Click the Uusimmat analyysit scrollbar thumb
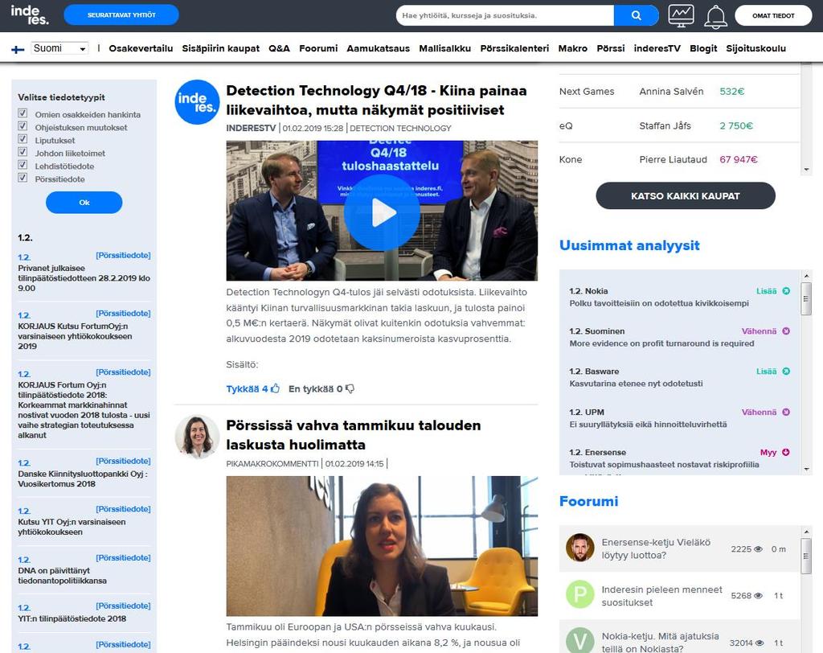823x653 pixels. click(x=807, y=298)
